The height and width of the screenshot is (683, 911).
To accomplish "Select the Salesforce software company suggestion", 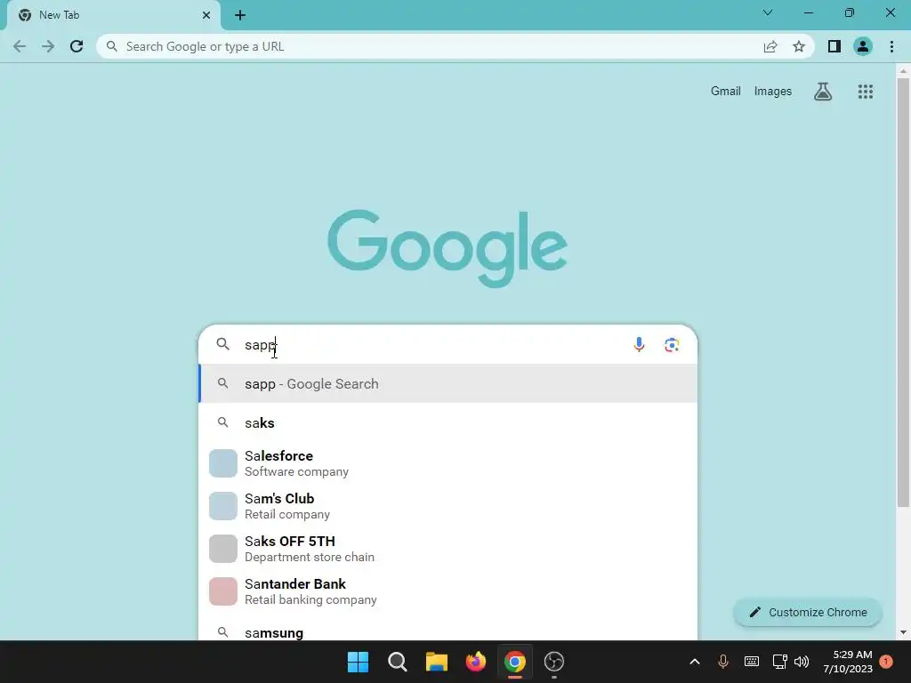I will [448, 463].
